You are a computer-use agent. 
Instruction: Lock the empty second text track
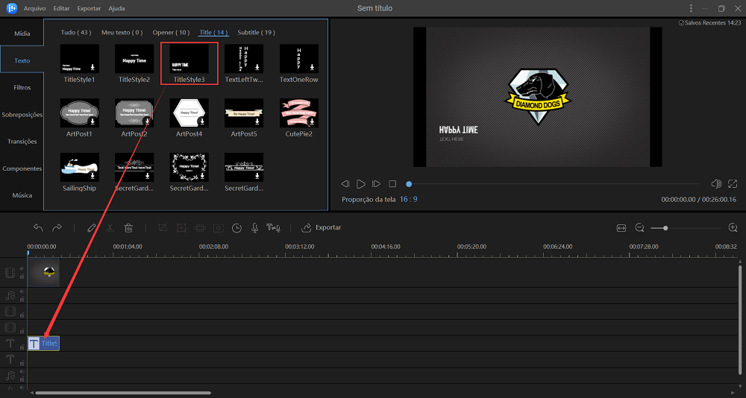click(x=22, y=364)
